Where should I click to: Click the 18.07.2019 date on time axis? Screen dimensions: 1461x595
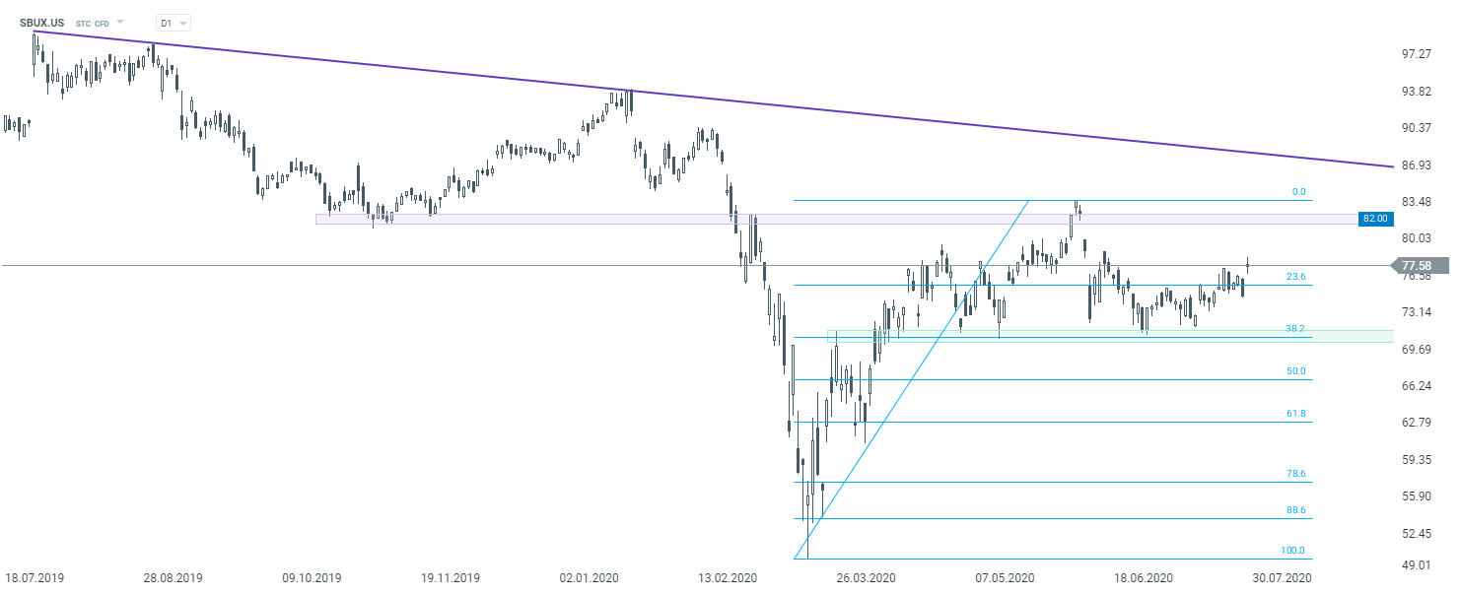pyautogui.click(x=33, y=578)
